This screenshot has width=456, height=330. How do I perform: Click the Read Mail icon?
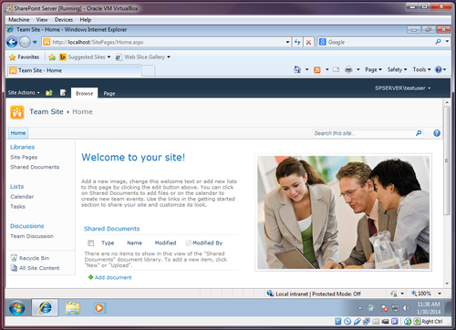[336, 70]
